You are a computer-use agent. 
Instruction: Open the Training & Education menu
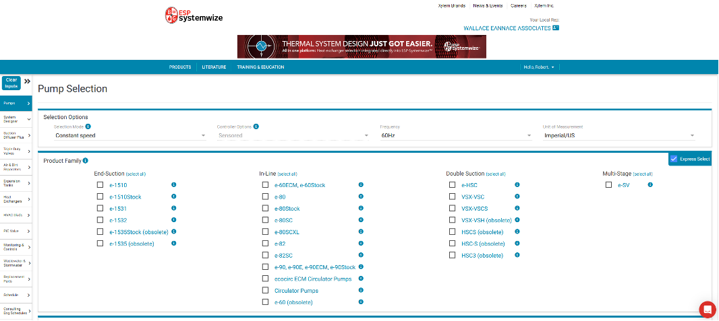click(x=260, y=67)
